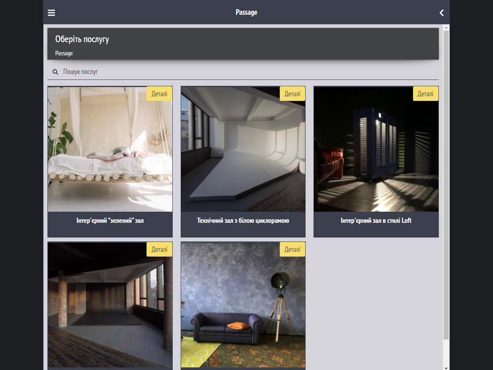Open Деталі on dark hall with columns card
The width and height of the screenshot is (493, 370).
click(159, 250)
